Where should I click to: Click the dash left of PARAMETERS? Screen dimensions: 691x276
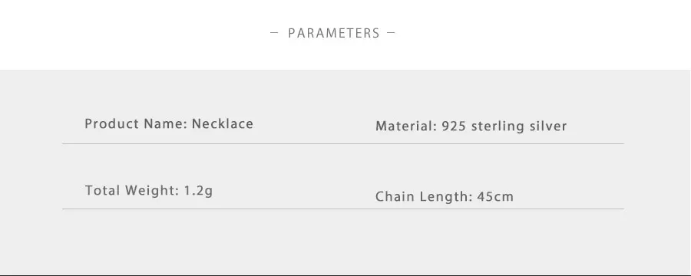tap(274, 32)
